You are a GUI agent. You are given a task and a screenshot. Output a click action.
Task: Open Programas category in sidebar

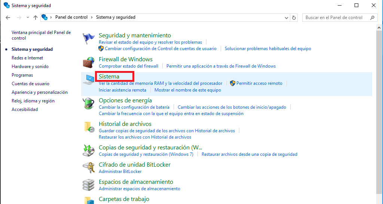click(22, 75)
